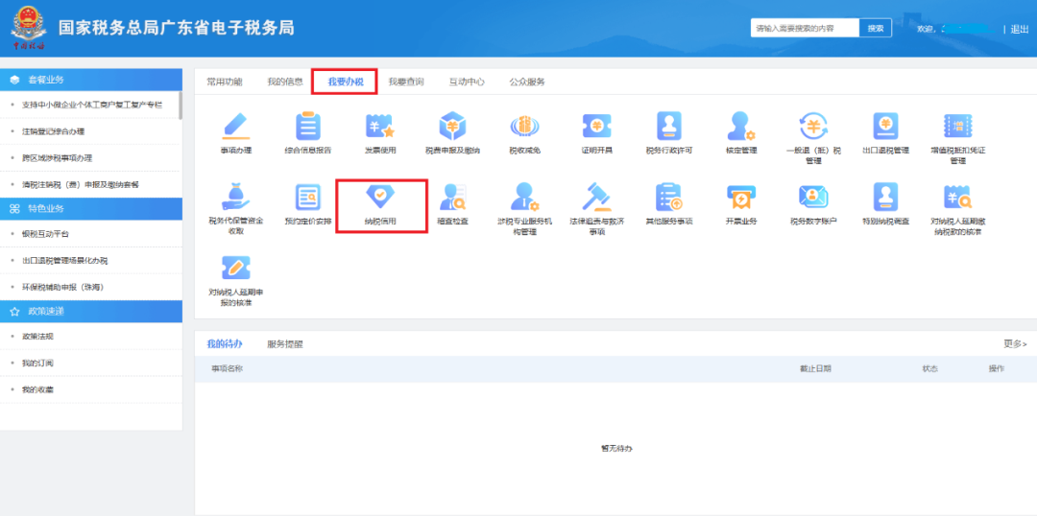Open 核定管理 icon
The width and height of the screenshot is (1037, 516).
click(x=740, y=126)
